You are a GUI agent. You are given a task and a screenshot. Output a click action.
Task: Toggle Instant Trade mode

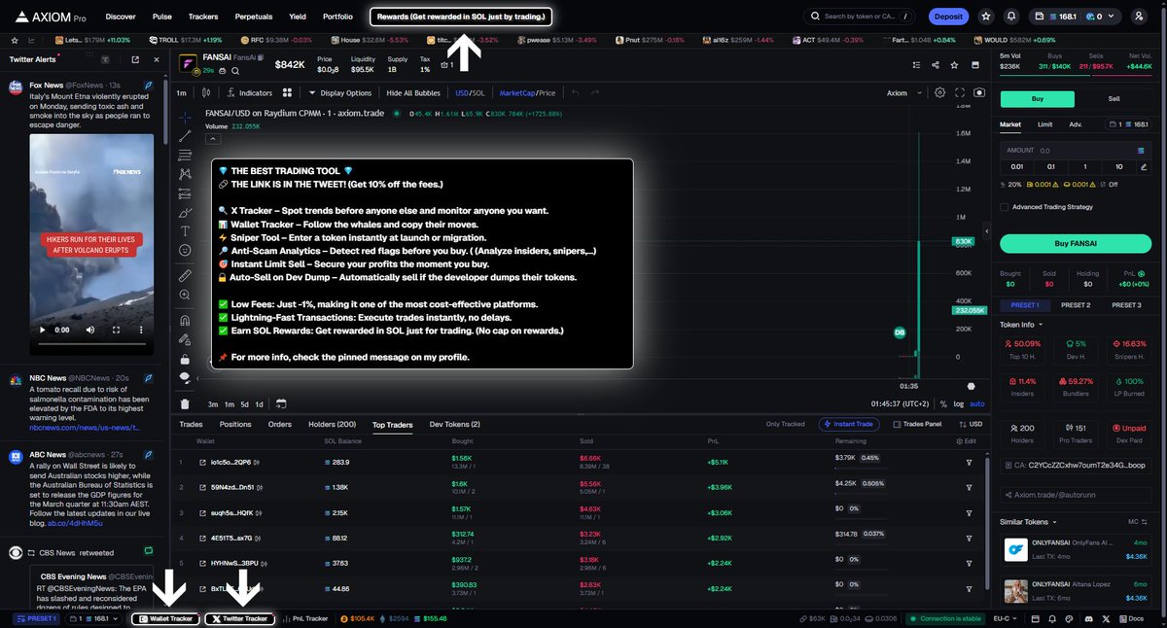point(851,424)
